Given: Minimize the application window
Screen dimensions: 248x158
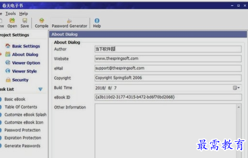Looking at the screenshot, I should [232, 5].
